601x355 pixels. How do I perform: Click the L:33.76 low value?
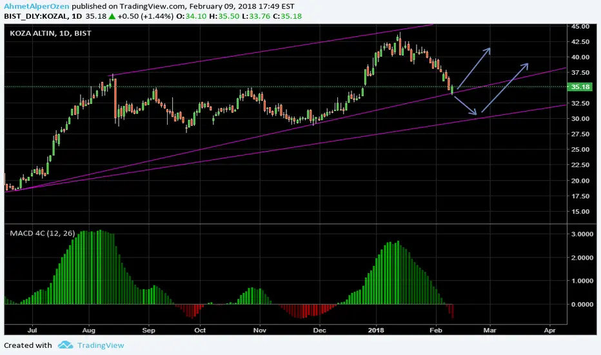(256, 17)
